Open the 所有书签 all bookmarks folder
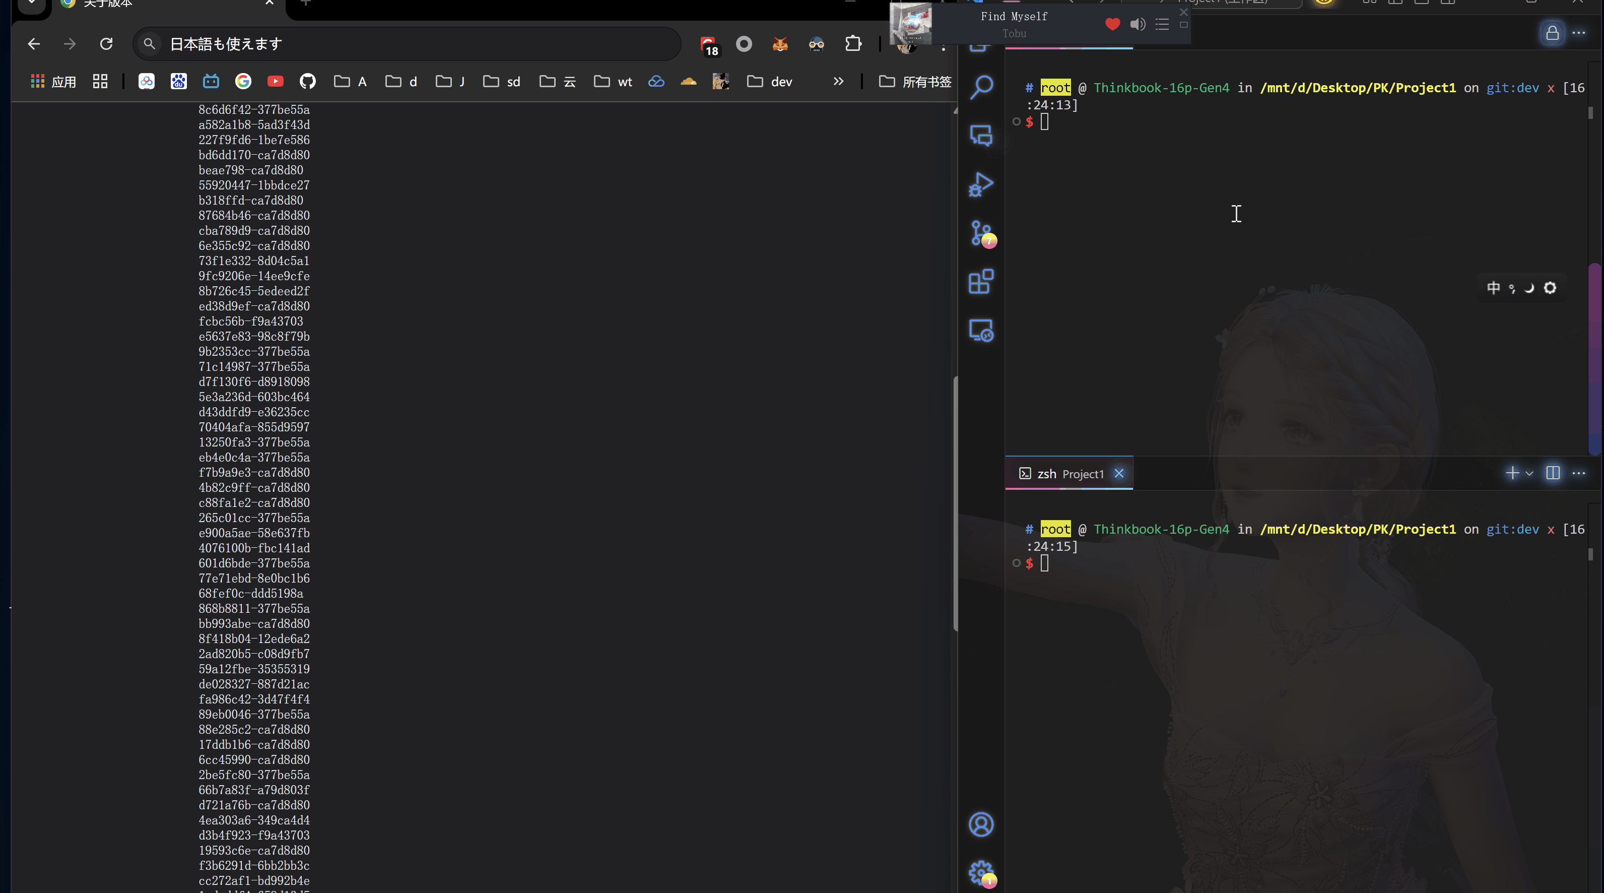Viewport: 1604px width, 893px height. point(915,82)
